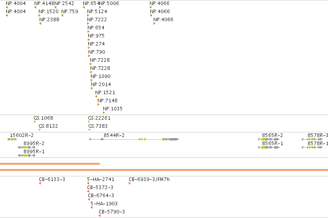Click the 8544R-2 gene structure line
328x218 pixels.
(134, 139)
